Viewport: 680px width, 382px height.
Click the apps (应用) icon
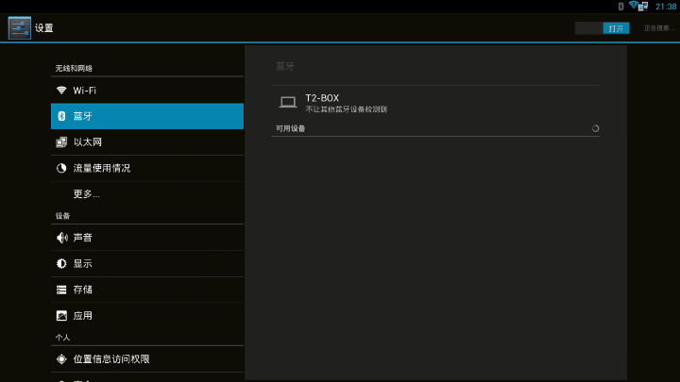pos(61,316)
